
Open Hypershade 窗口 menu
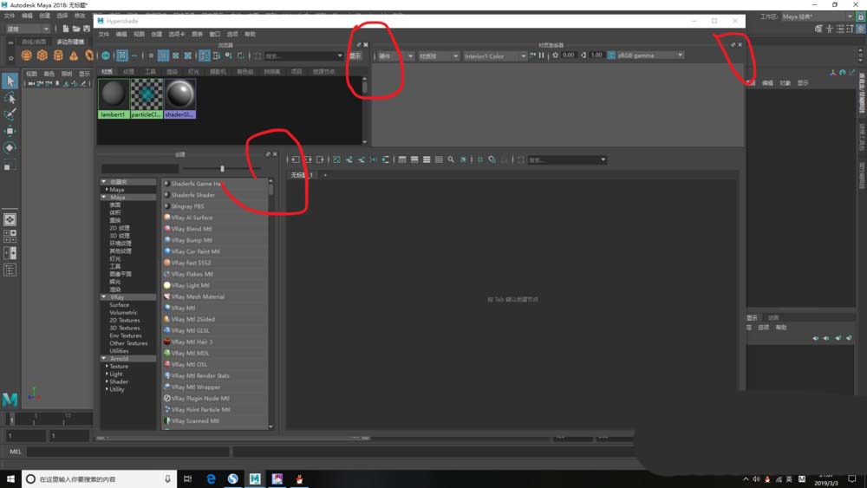coord(214,35)
